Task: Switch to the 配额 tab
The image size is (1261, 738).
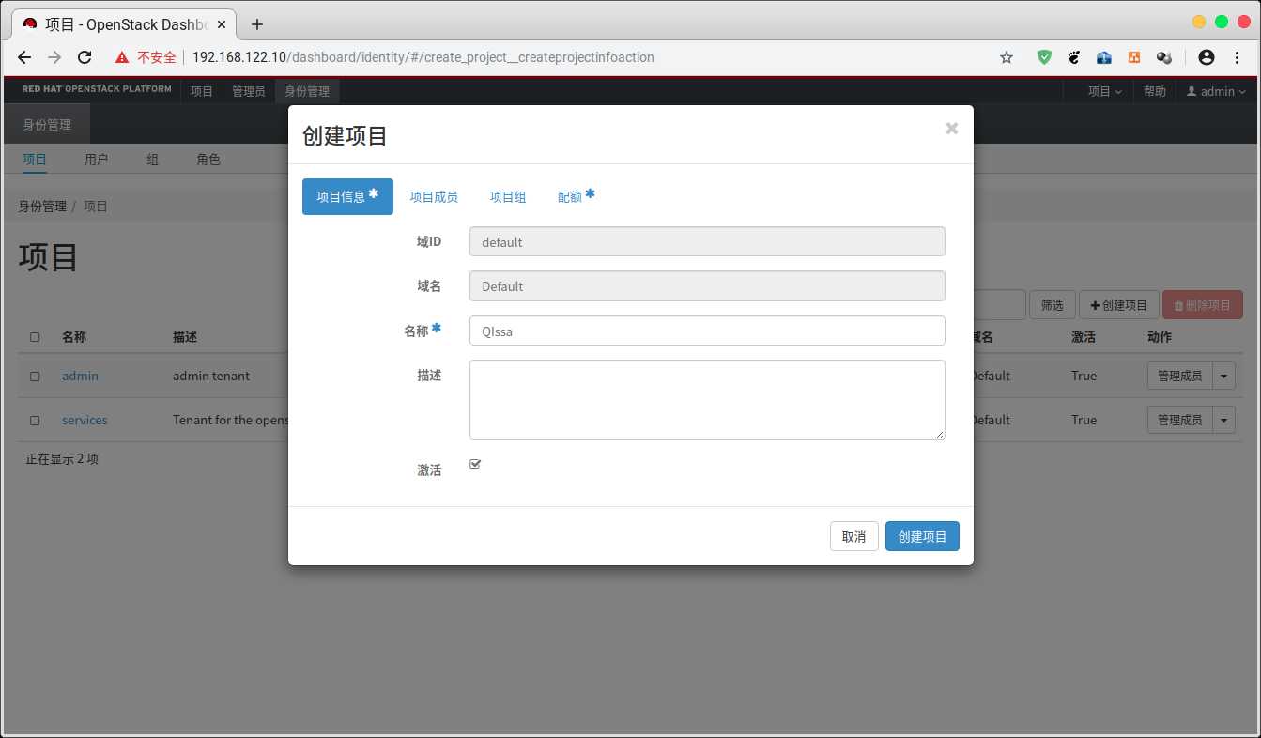Action: tap(577, 196)
